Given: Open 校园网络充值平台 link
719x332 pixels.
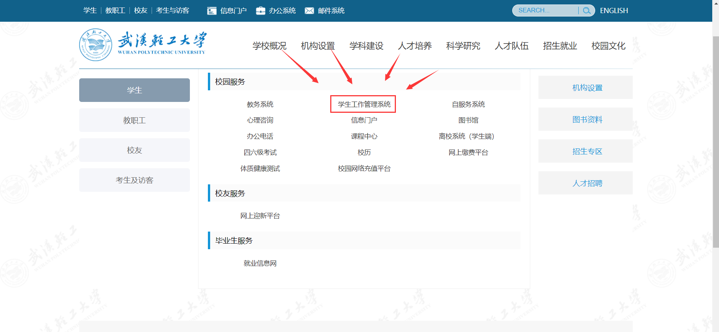Looking at the screenshot, I should (x=364, y=169).
